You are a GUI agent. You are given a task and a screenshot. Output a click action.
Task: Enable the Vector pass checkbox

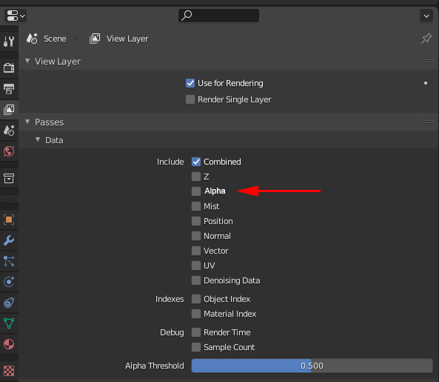coord(196,251)
